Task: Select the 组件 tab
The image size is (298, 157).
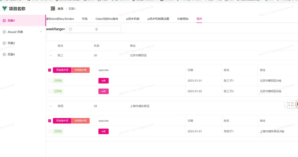Action: click(x=199, y=19)
